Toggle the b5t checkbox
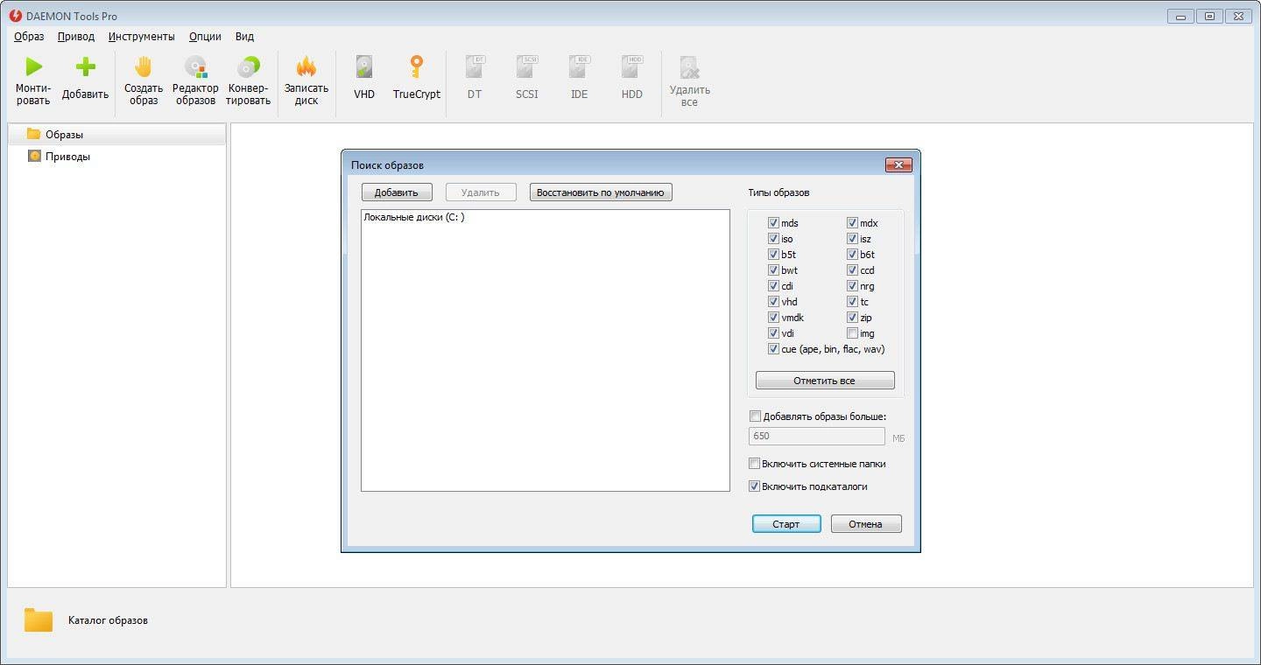 [773, 255]
